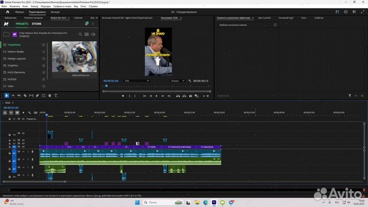Select the Track Select Forward tool
The width and height of the screenshot is (368, 207).
(x=13, y=96)
